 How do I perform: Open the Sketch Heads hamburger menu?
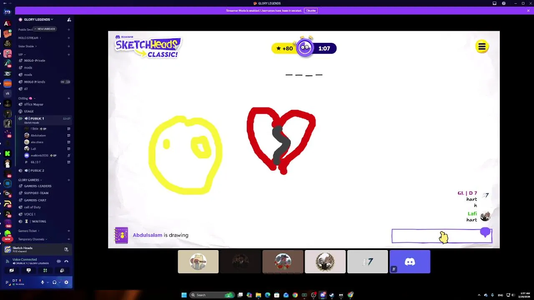(x=482, y=47)
